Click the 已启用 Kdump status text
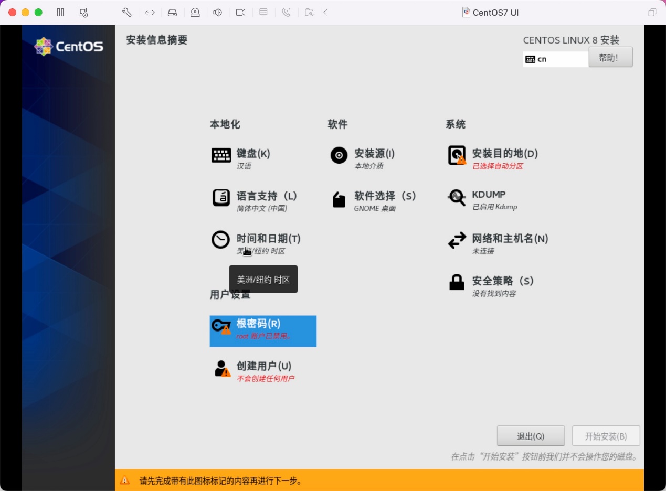The width and height of the screenshot is (666, 491). click(494, 207)
